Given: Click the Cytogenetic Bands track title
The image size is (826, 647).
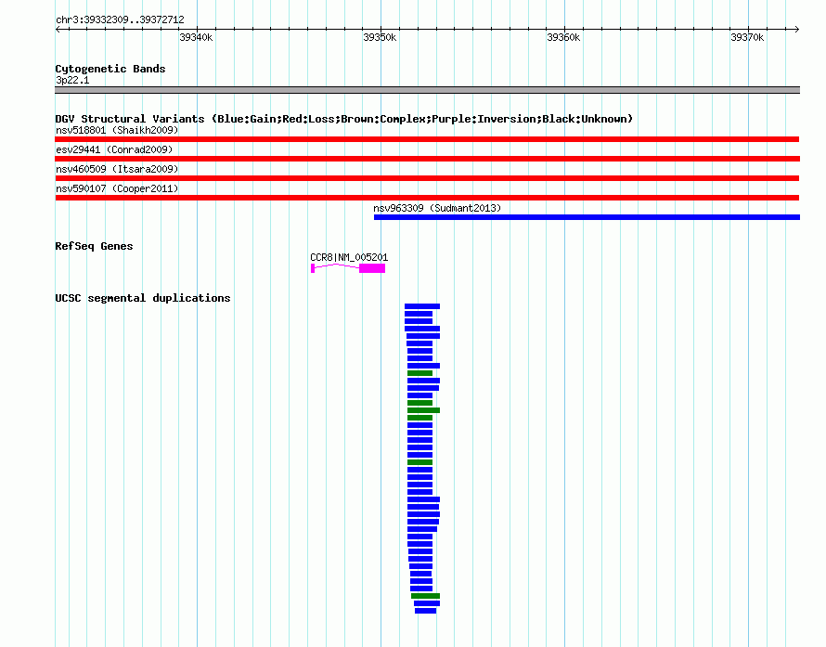Looking at the screenshot, I should pos(110,69).
